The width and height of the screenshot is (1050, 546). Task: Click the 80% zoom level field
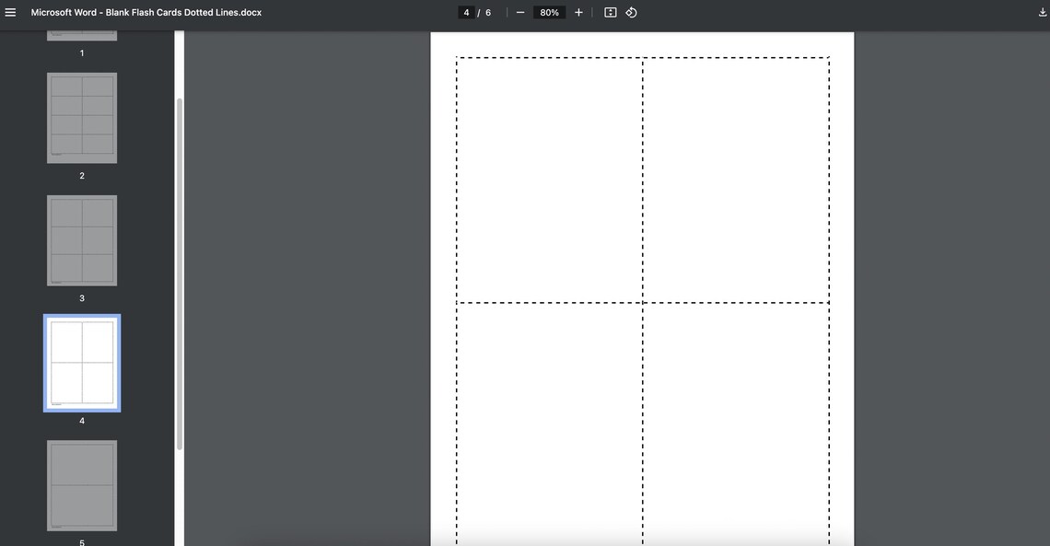coord(548,12)
